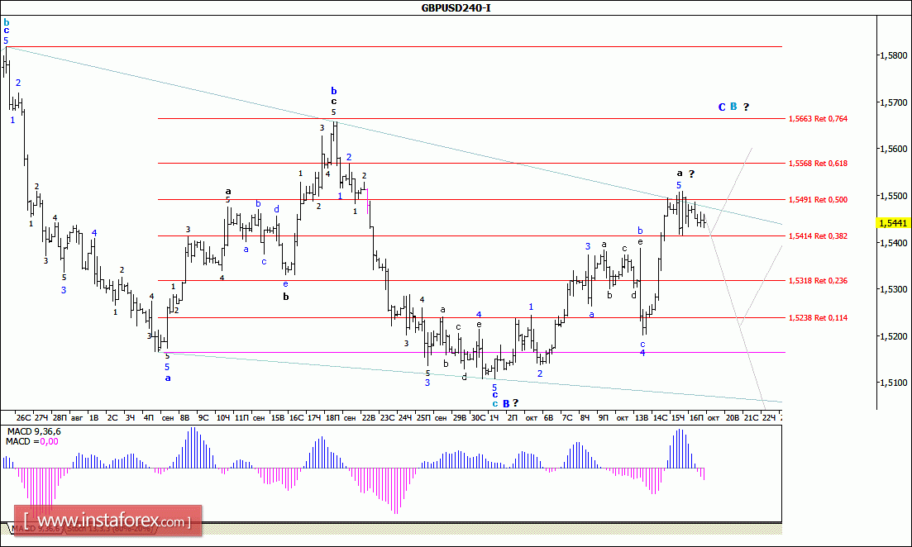This screenshot has height=547, width=912.
Task: Select the MACD 9,36,6 indicator tab
Action: (x=36, y=529)
